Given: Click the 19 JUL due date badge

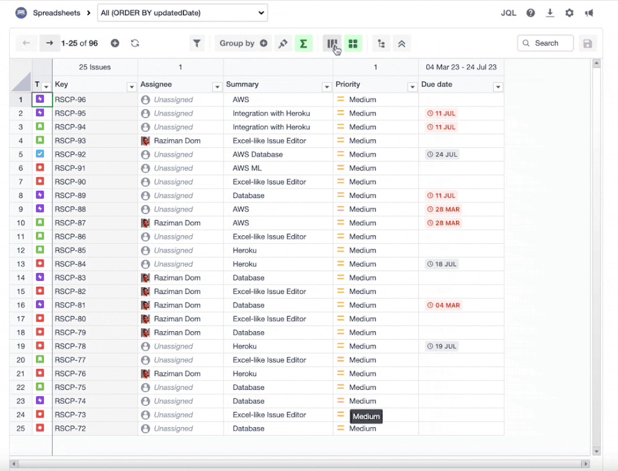Looking at the screenshot, I should [x=442, y=347].
